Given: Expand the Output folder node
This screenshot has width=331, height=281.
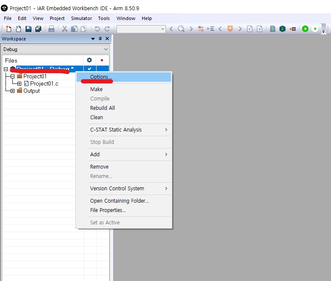Looking at the screenshot, I should pos(12,91).
